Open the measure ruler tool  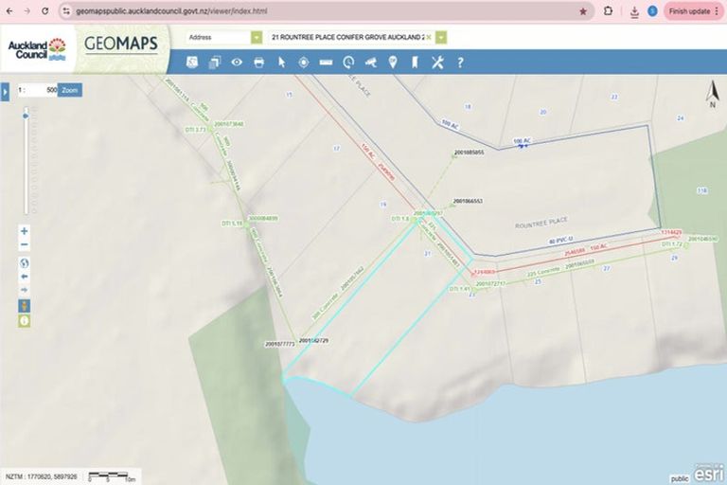pyautogui.click(x=326, y=63)
